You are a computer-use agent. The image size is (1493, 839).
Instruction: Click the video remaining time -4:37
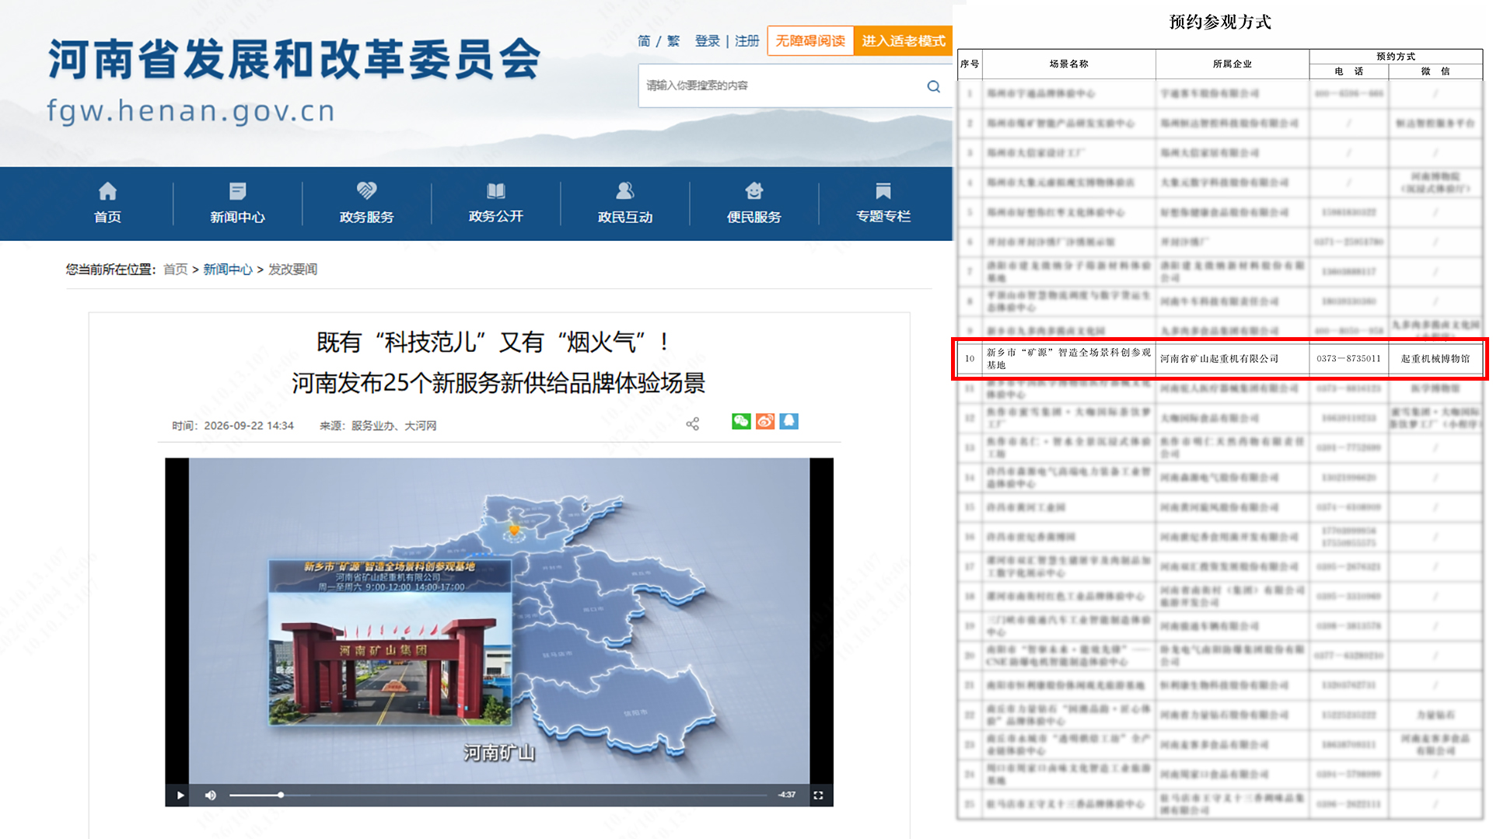(x=787, y=795)
